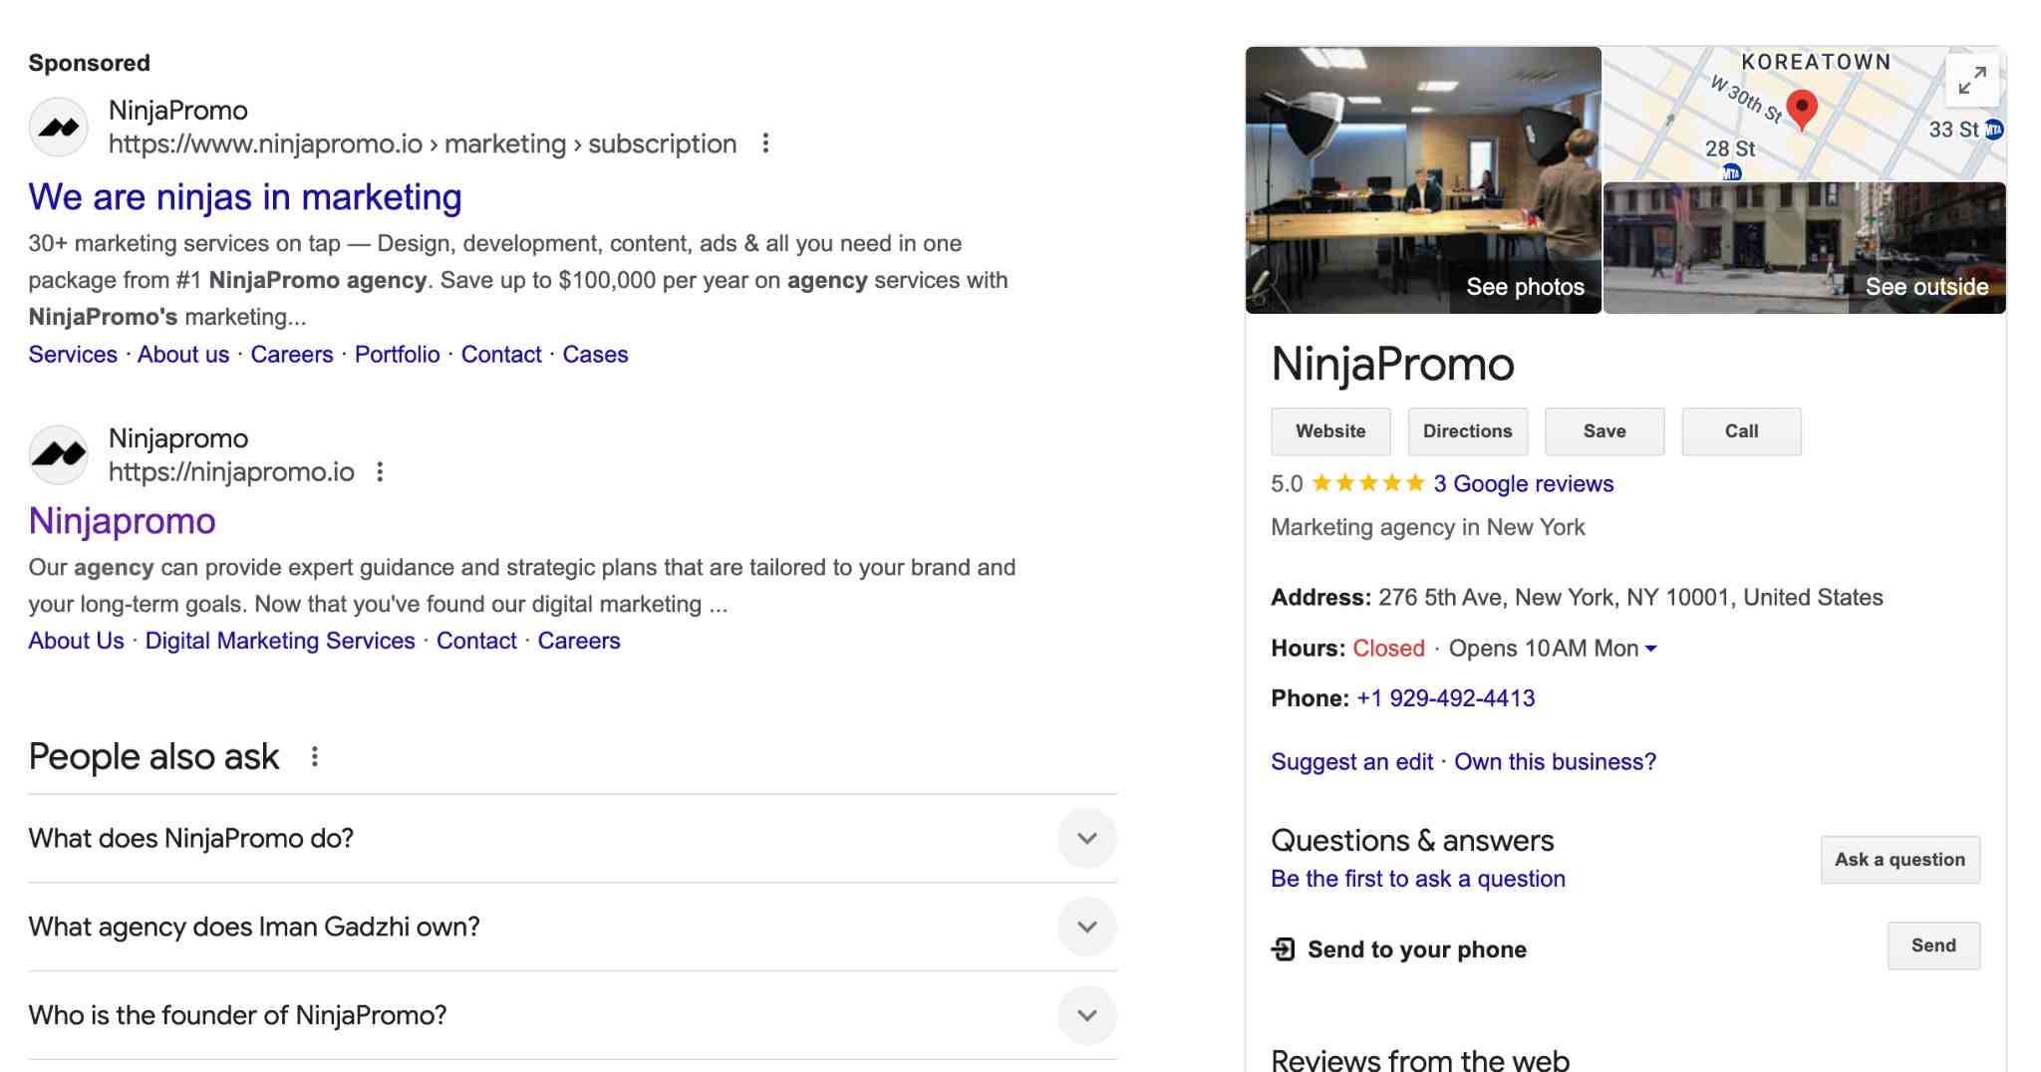This screenshot has width=2041, height=1072.
Task: Open Contact sitelink in organic result
Action: click(x=476, y=641)
